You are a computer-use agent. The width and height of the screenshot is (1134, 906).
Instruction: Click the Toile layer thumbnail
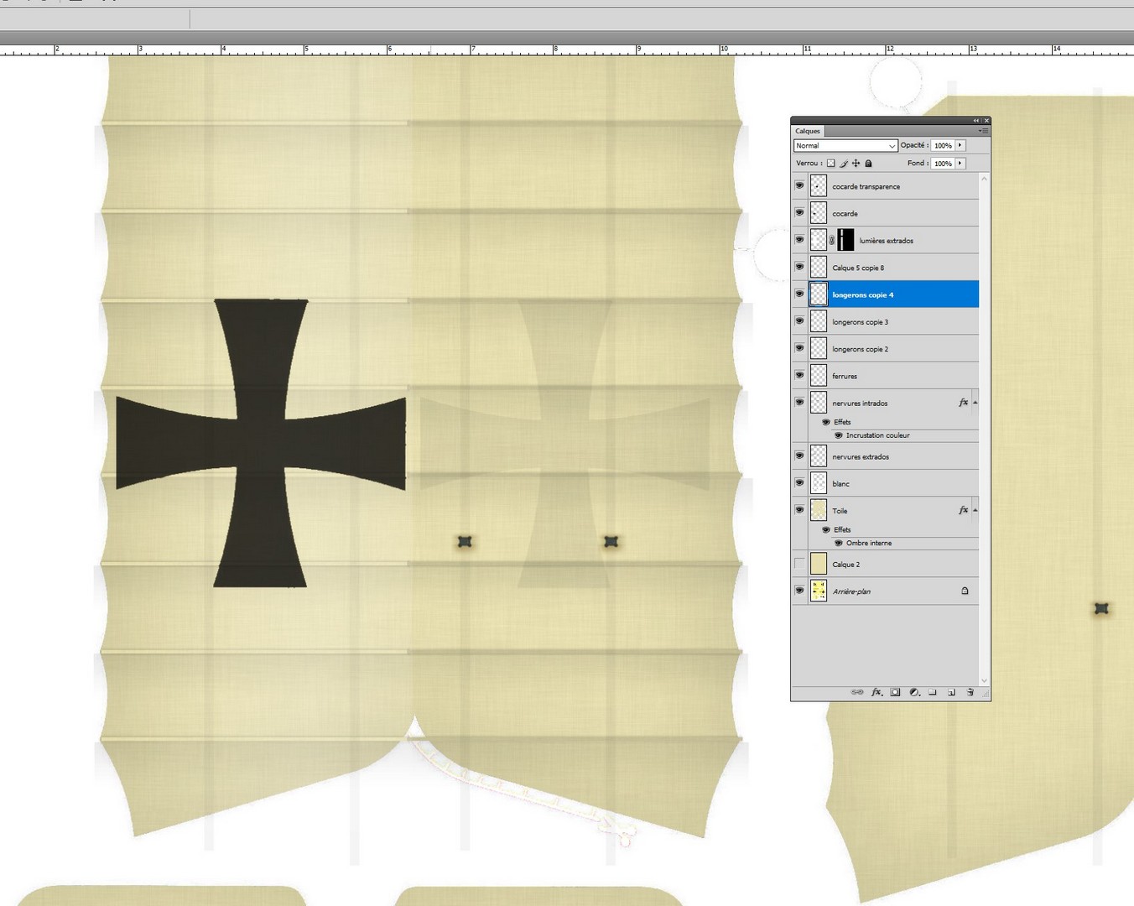click(x=819, y=509)
